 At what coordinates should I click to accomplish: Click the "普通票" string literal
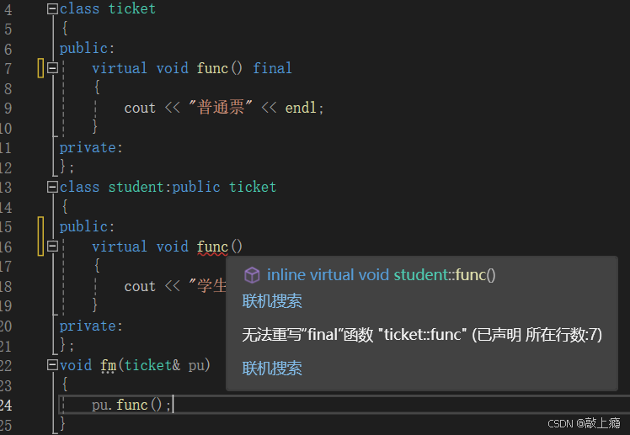[221, 107]
